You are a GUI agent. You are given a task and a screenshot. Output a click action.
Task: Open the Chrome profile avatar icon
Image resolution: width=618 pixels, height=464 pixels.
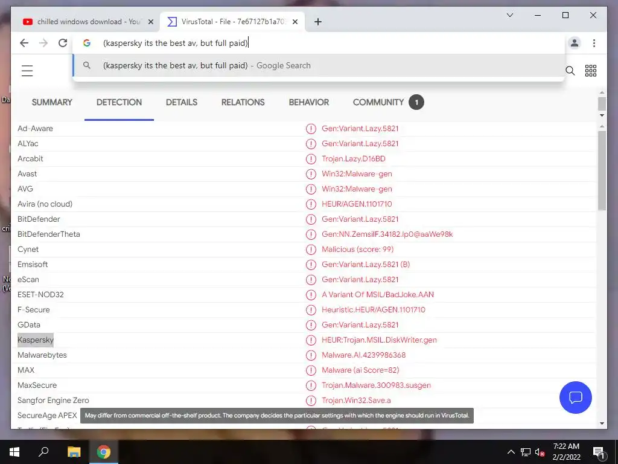point(575,43)
